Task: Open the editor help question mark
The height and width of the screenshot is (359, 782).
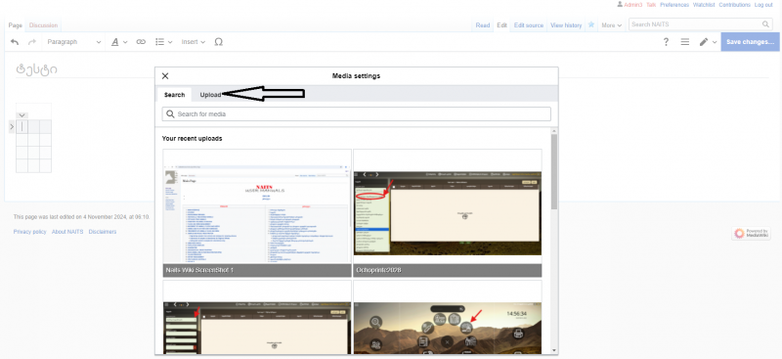Action: coord(666,42)
